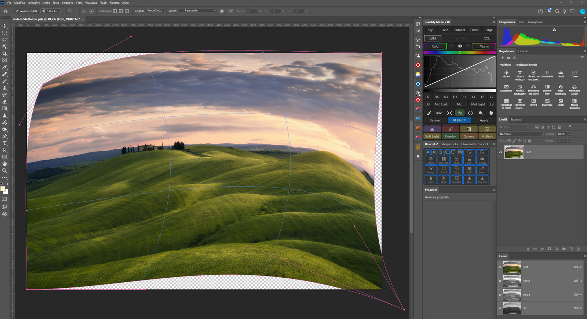Select the Lasso tool
587x319 pixels.
pos(4,40)
